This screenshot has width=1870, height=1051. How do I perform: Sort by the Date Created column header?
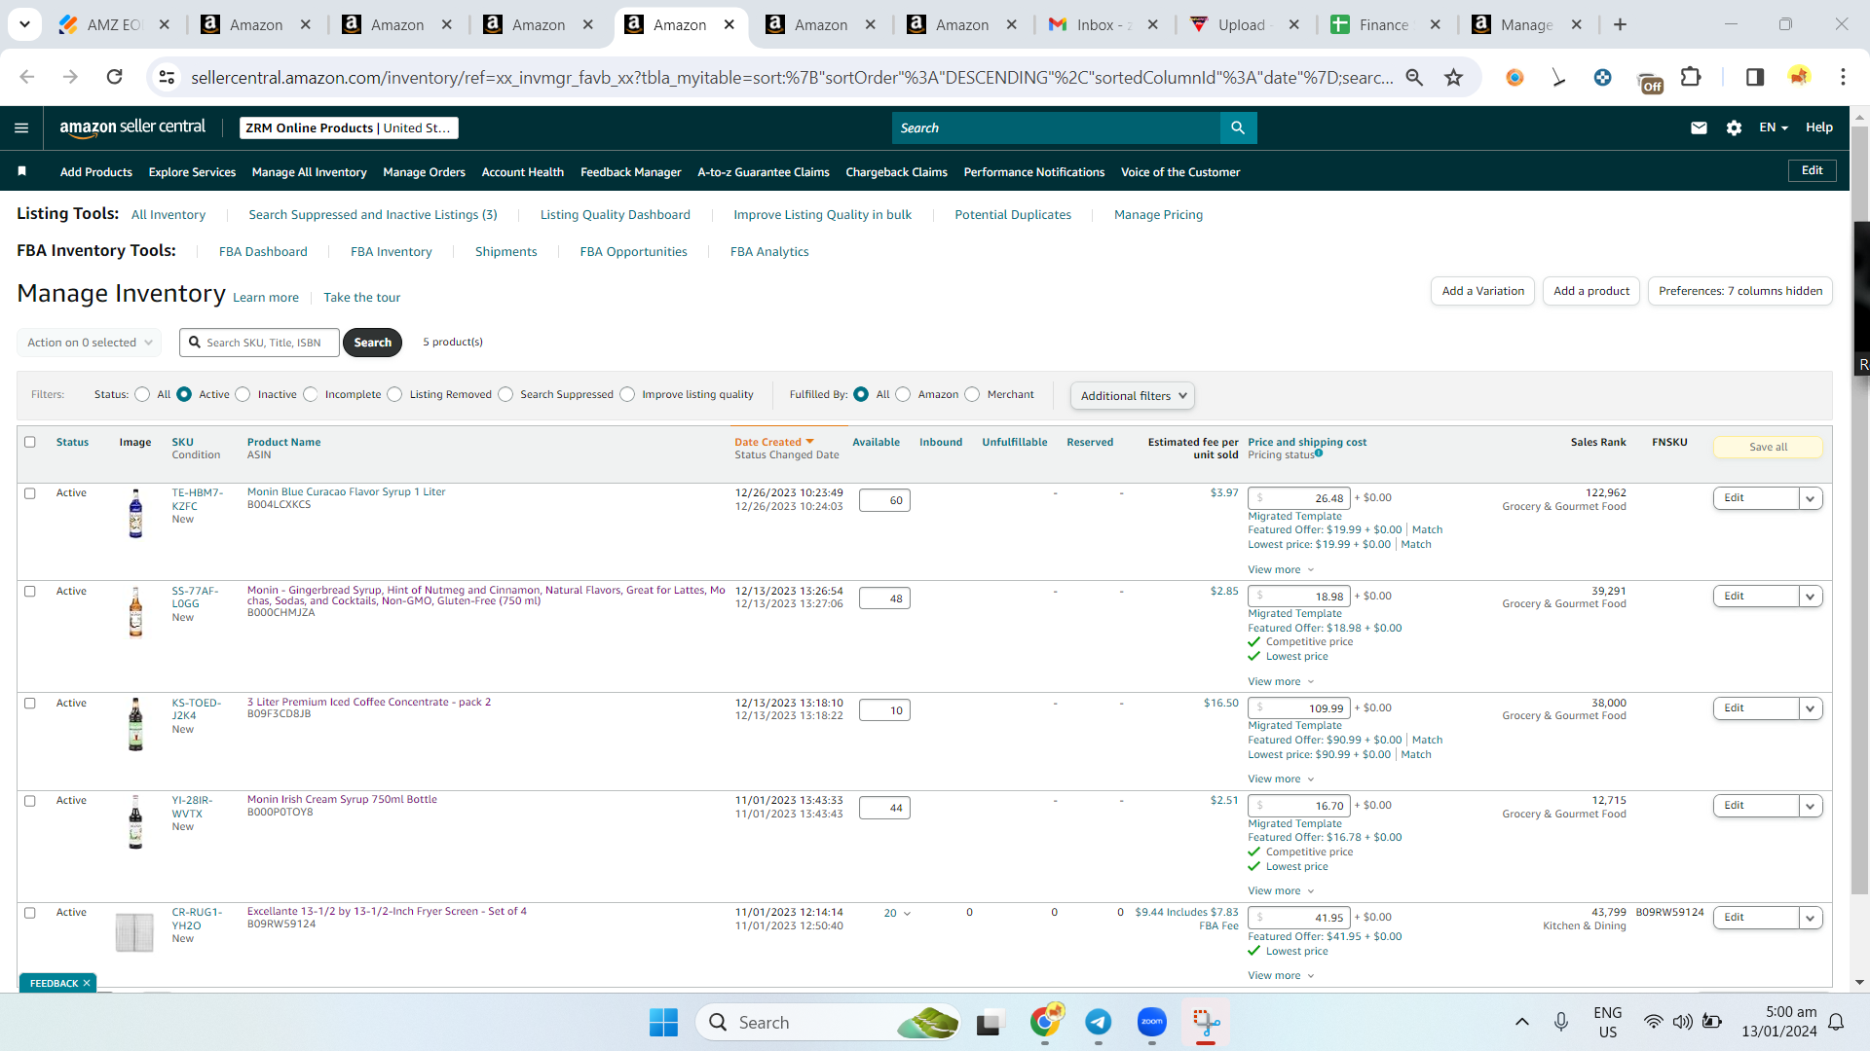click(773, 442)
